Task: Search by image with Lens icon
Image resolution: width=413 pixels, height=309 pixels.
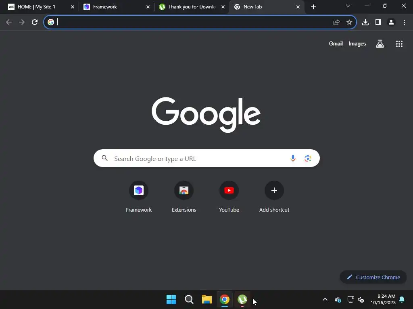Action: [308, 159]
